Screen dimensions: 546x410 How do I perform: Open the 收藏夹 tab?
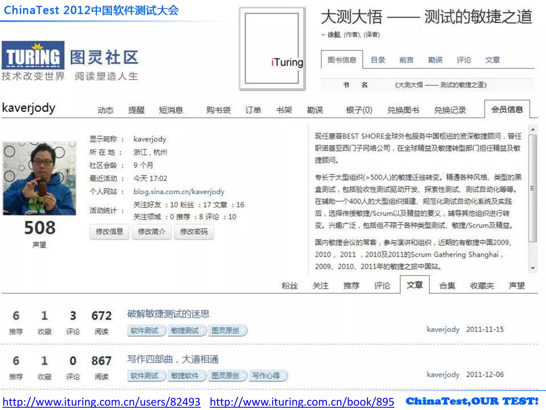tap(482, 286)
